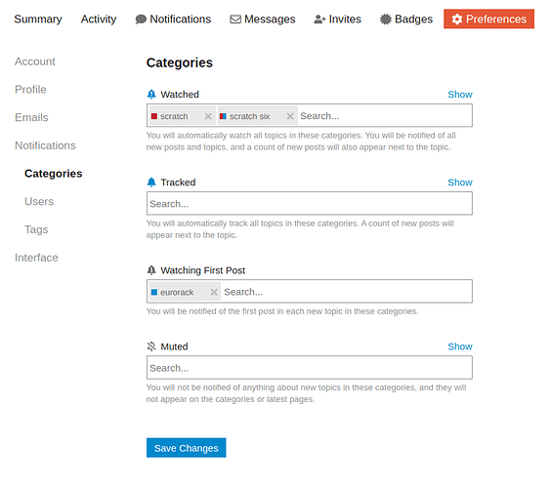Open the Badges tab

pyautogui.click(x=406, y=19)
